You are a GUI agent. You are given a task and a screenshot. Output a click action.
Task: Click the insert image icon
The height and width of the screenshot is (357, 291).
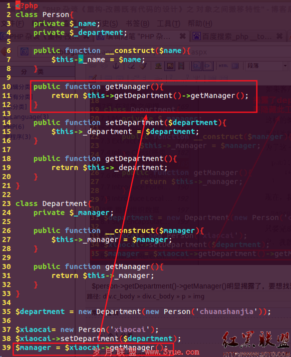[x=170, y=66]
